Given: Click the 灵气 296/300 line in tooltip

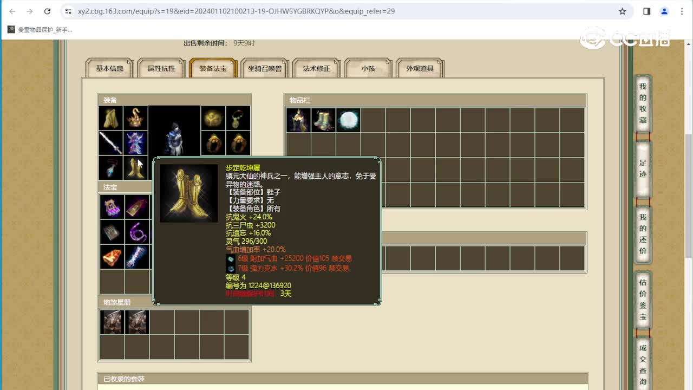Looking at the screenshot, I should (x=246, y=241).
